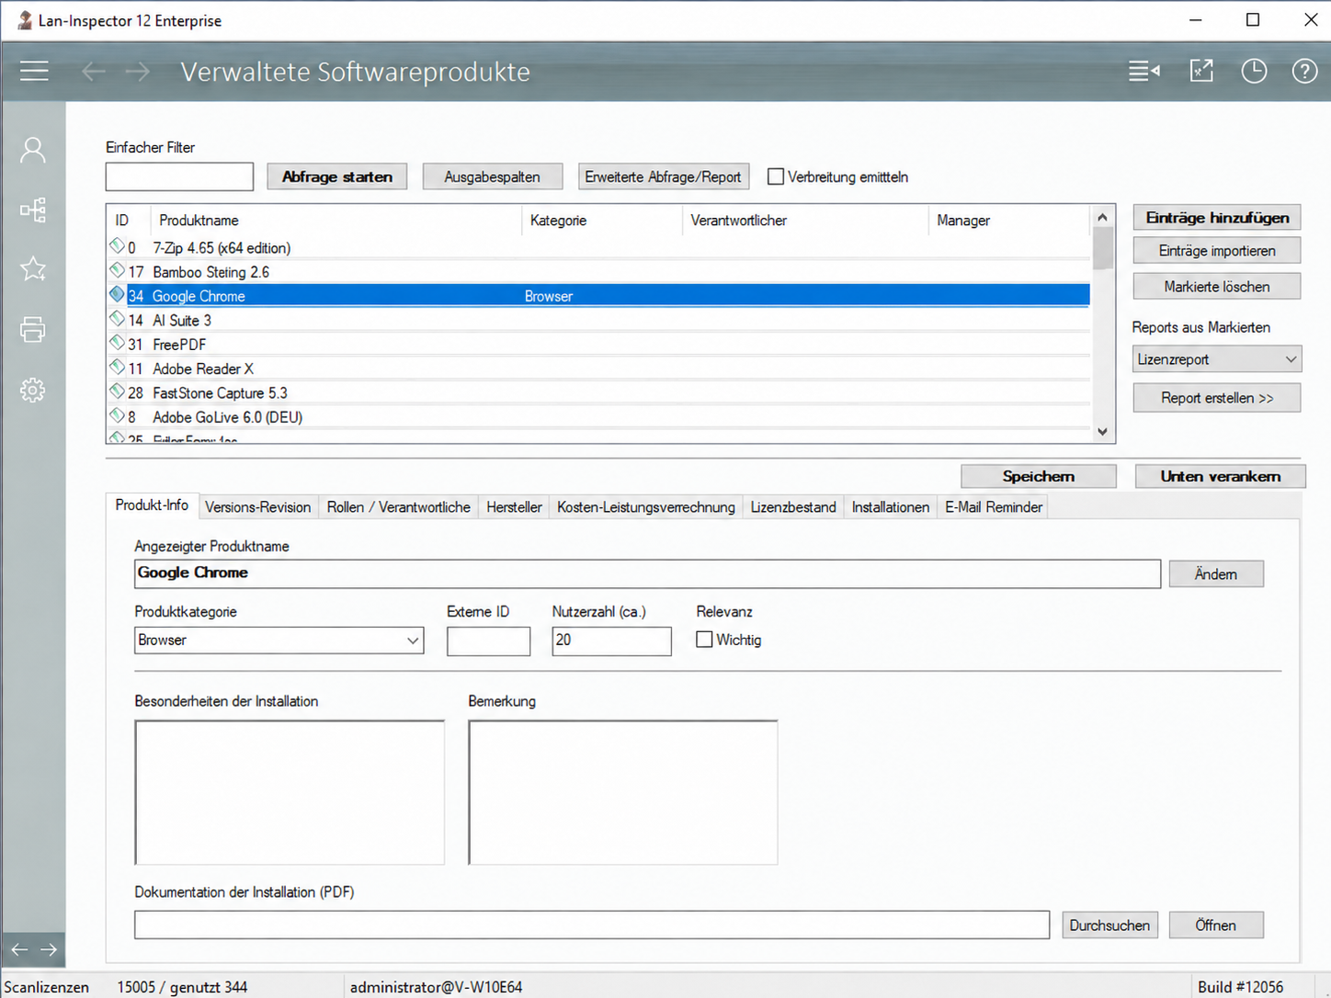Select the Adobe Reader X row
The image size is (1331, 998).
(599, 369)
